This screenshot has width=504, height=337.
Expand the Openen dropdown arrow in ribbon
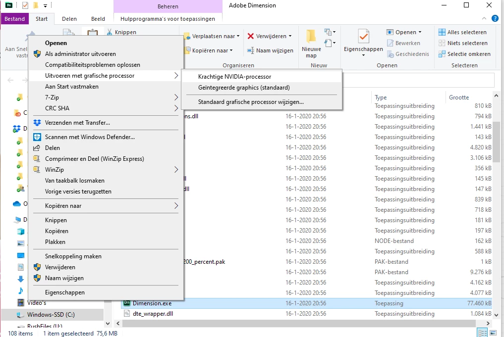420,32
